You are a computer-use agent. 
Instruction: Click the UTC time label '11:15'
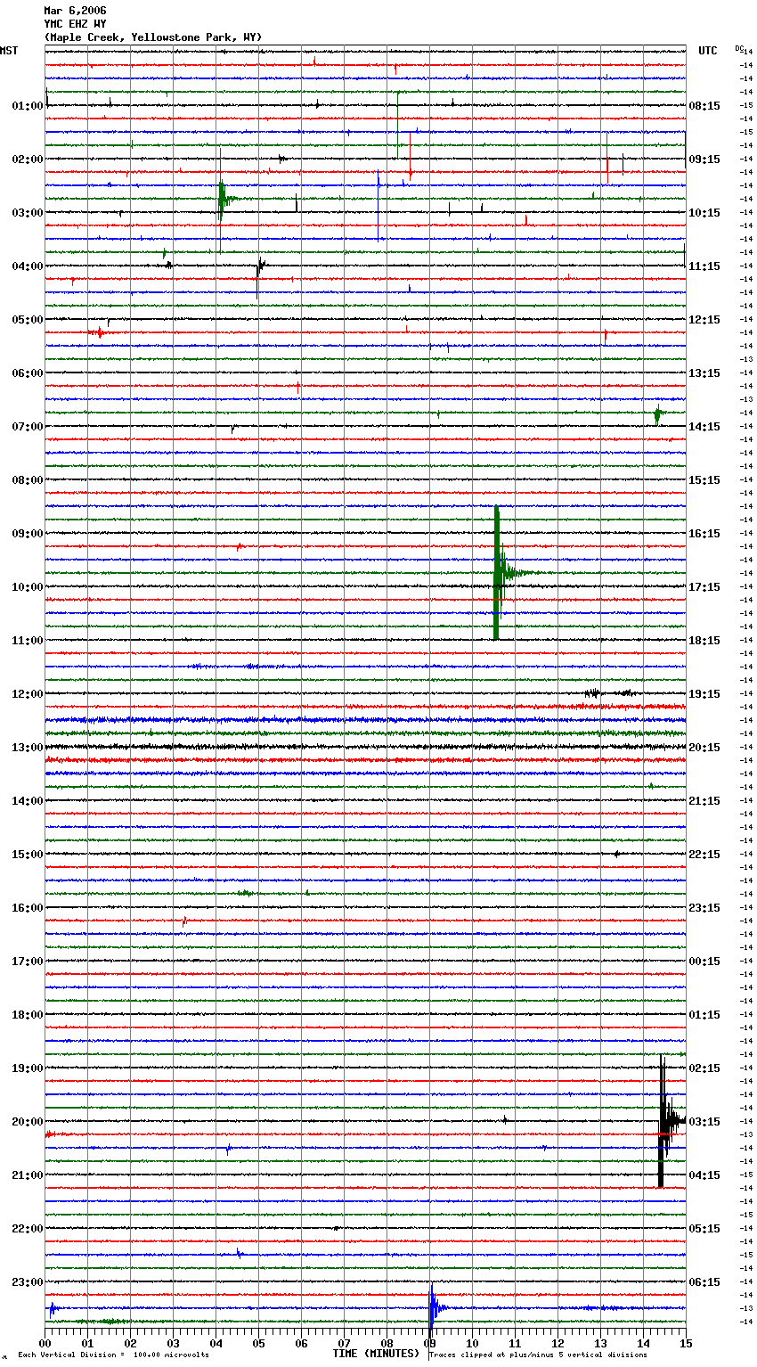704,266
